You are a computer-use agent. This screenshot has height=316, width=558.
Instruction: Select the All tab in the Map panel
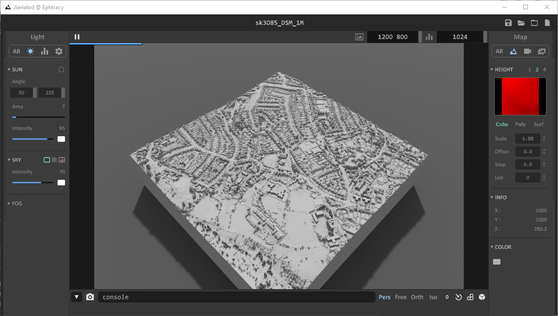(x=499, y=51)
